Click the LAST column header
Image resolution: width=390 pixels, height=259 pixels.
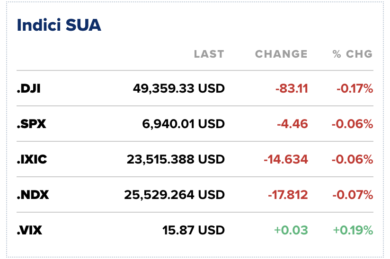coord(209,54)
